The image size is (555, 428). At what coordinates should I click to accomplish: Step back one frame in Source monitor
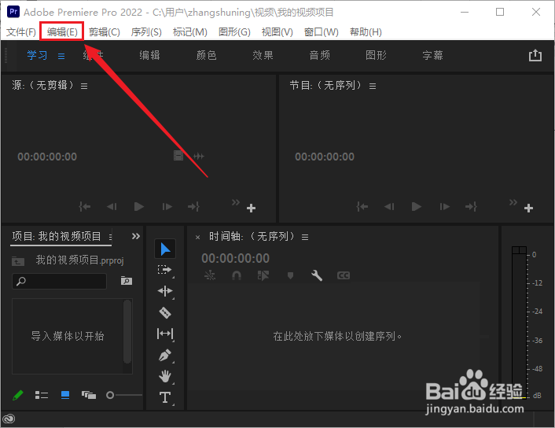(112, 206)
